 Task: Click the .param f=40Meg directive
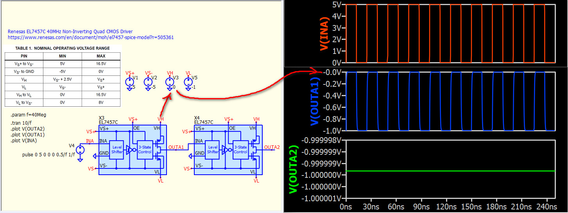click(29, 115)
